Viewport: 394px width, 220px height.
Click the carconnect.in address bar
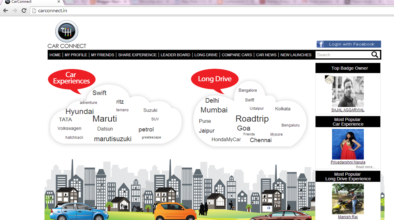pyautogui.click(x=212, y=11)
